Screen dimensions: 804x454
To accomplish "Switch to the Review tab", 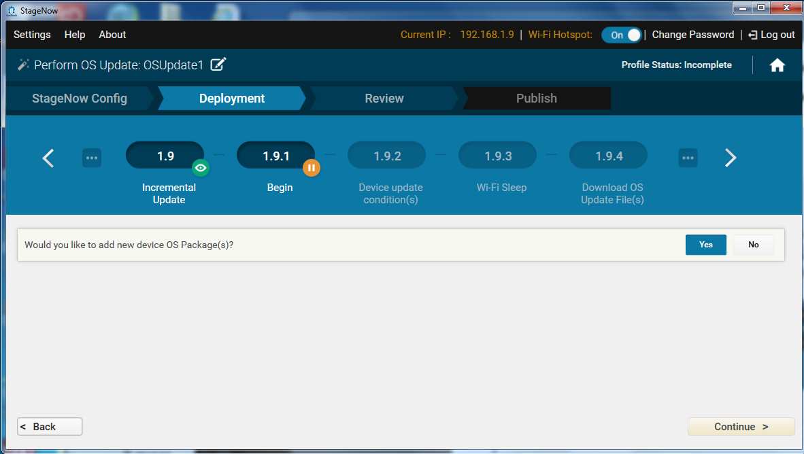I will 384,99.
